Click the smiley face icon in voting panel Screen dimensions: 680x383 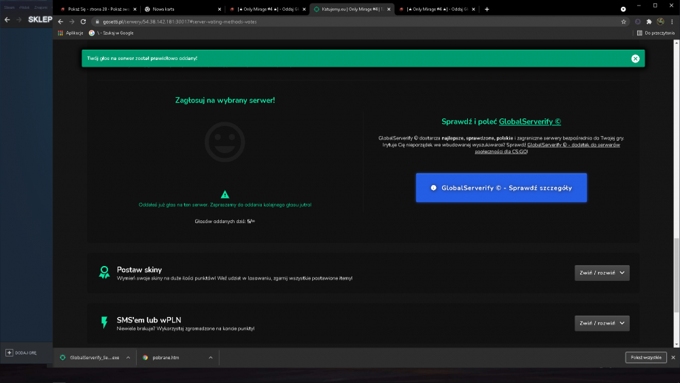(224, 141)
